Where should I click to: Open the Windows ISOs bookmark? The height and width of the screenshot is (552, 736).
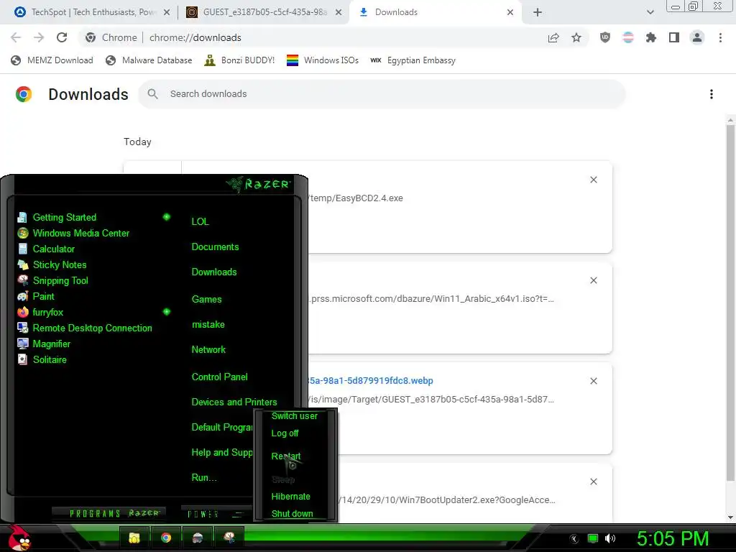pyautogui.click(x=323, y=60)
